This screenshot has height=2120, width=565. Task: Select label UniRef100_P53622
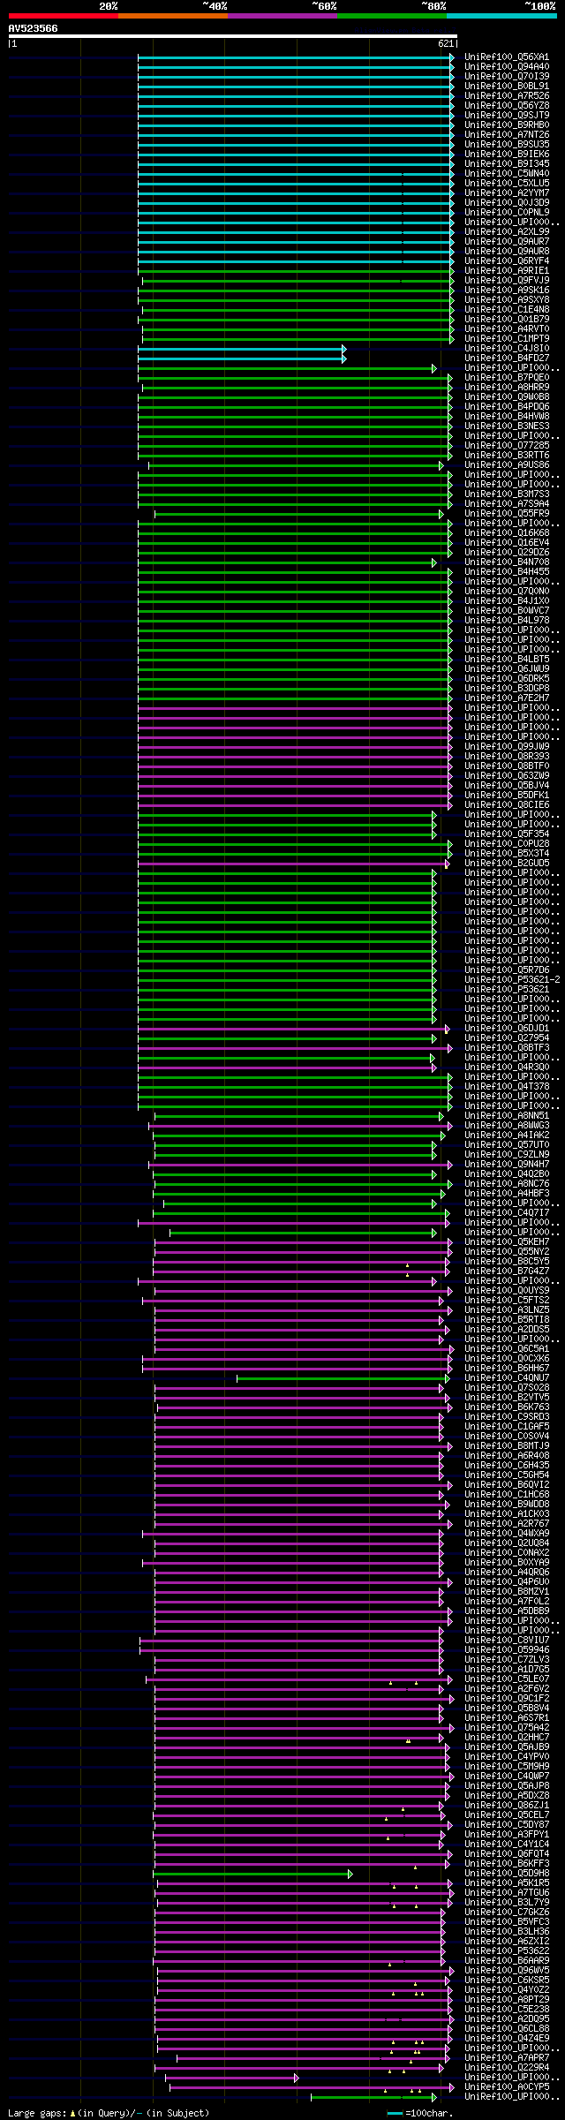pyautogui.click(x=507, y=1950)
